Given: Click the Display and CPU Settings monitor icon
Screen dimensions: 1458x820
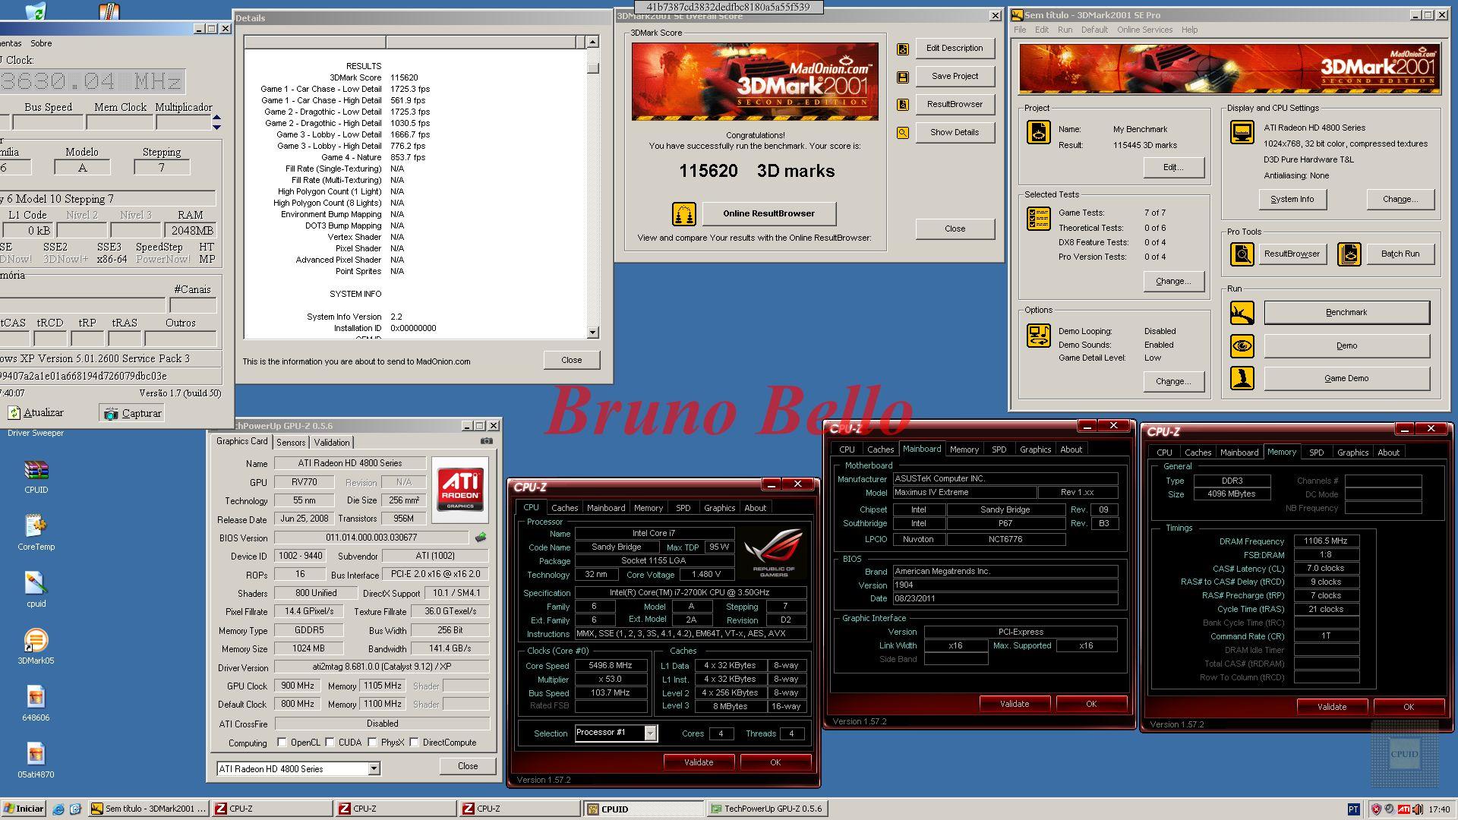Looking at the screenshot, I should point(1242,132).
